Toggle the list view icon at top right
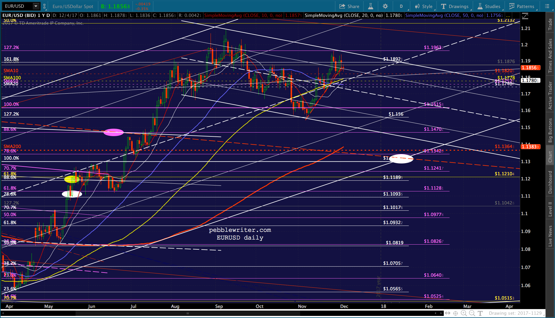Viewport: 555px width, 318px height. point(547,6)
